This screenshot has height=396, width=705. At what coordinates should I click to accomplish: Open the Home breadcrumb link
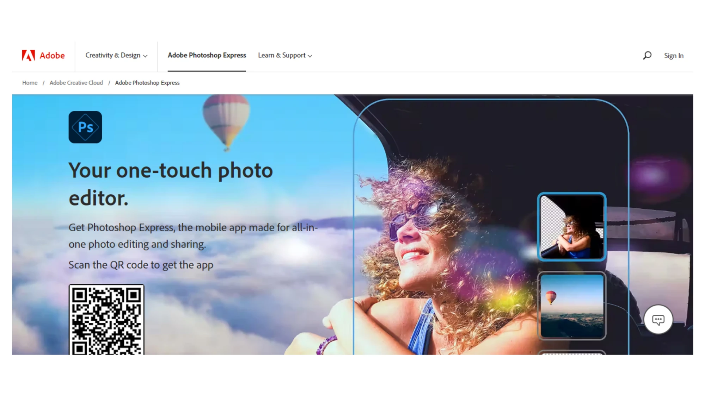(x=30, y=83)
